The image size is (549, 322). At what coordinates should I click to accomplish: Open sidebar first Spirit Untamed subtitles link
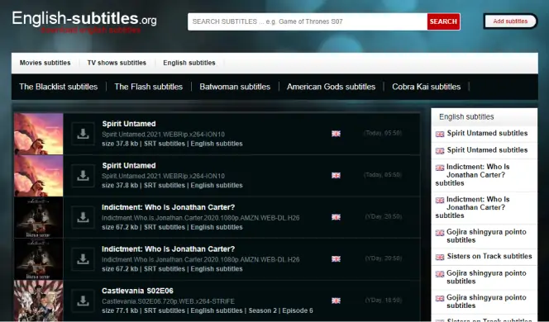487,133
